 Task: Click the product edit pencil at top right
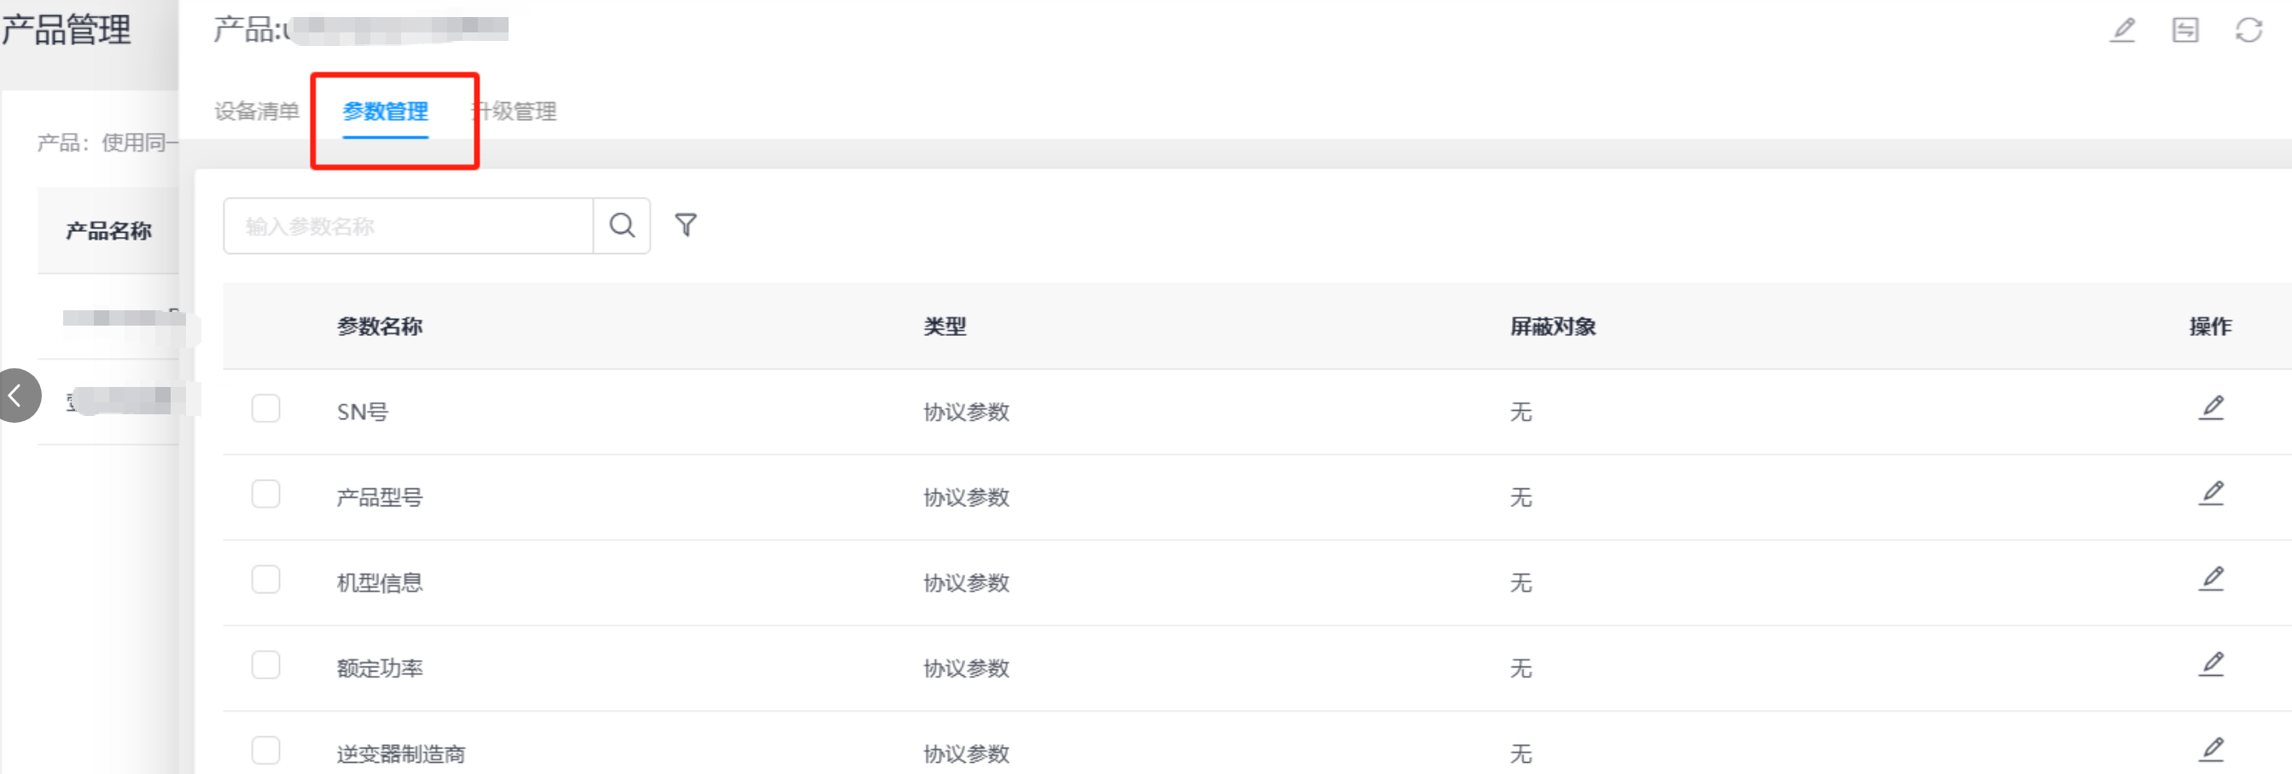click(x=2123, y=30)
